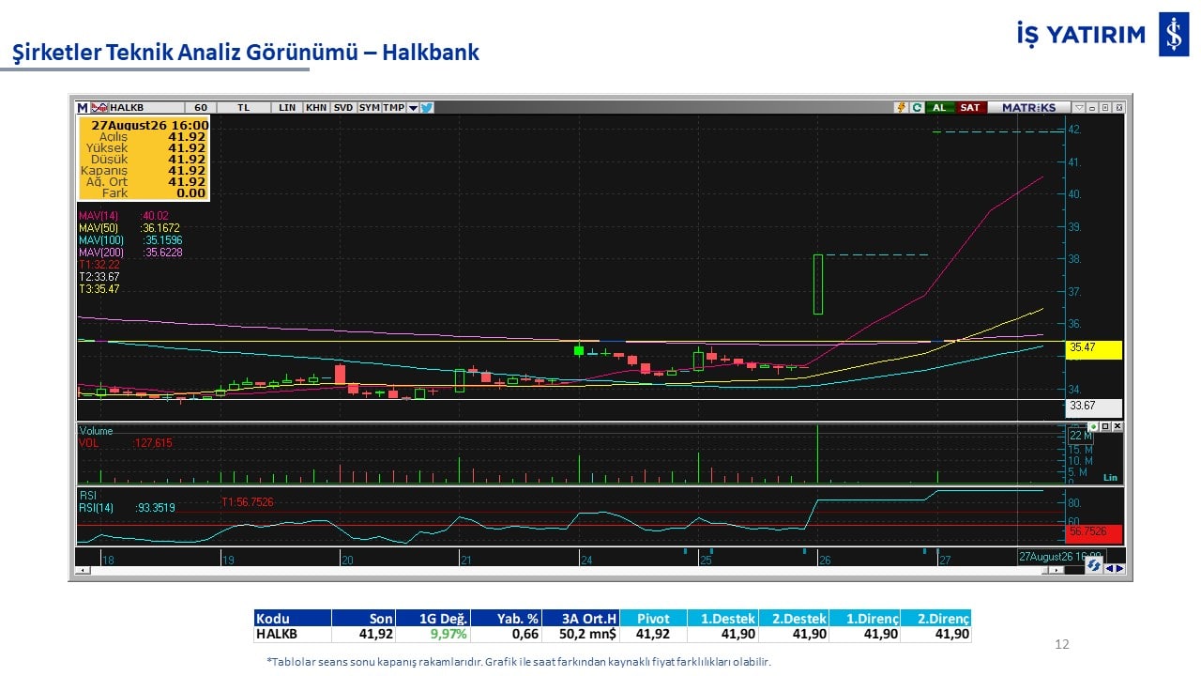Click the date 24 axis marker
The height and width of the screenshot is (676, 1201).
[585, 560]
